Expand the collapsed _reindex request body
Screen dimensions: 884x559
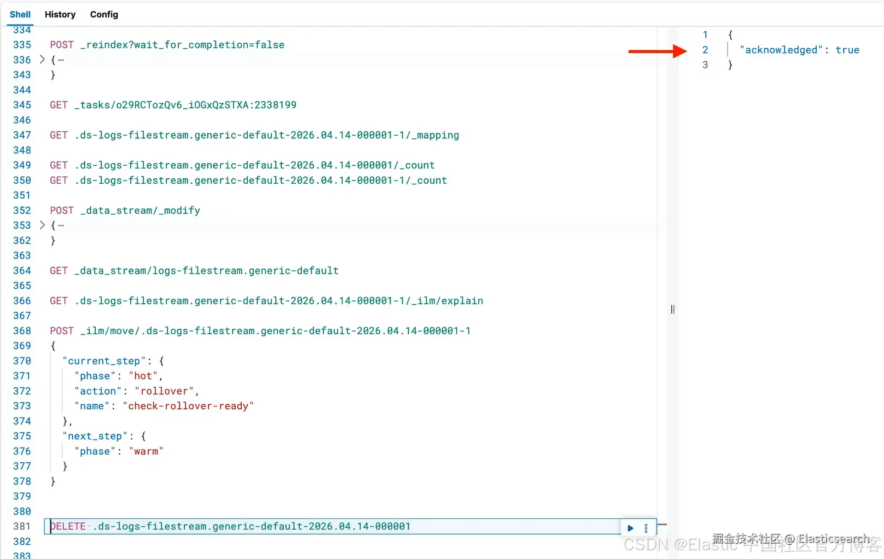click(42, 59)
